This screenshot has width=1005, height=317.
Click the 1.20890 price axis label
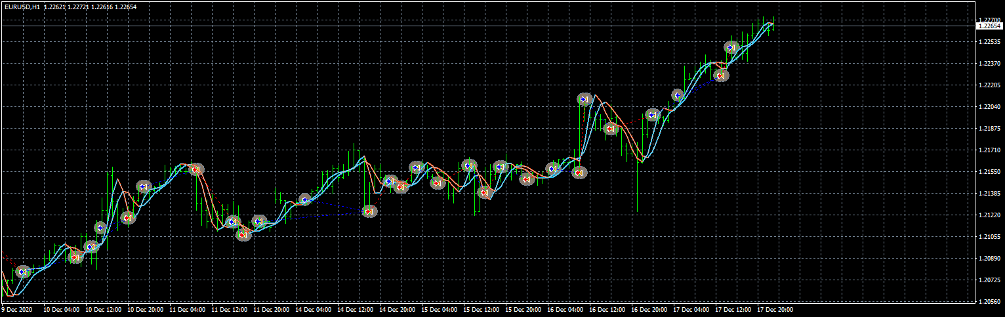(x=989, y=259)
